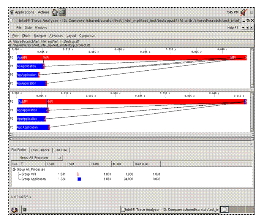
Task: Click file path label B testcpp_tcollect.stf
Action: 50,45
